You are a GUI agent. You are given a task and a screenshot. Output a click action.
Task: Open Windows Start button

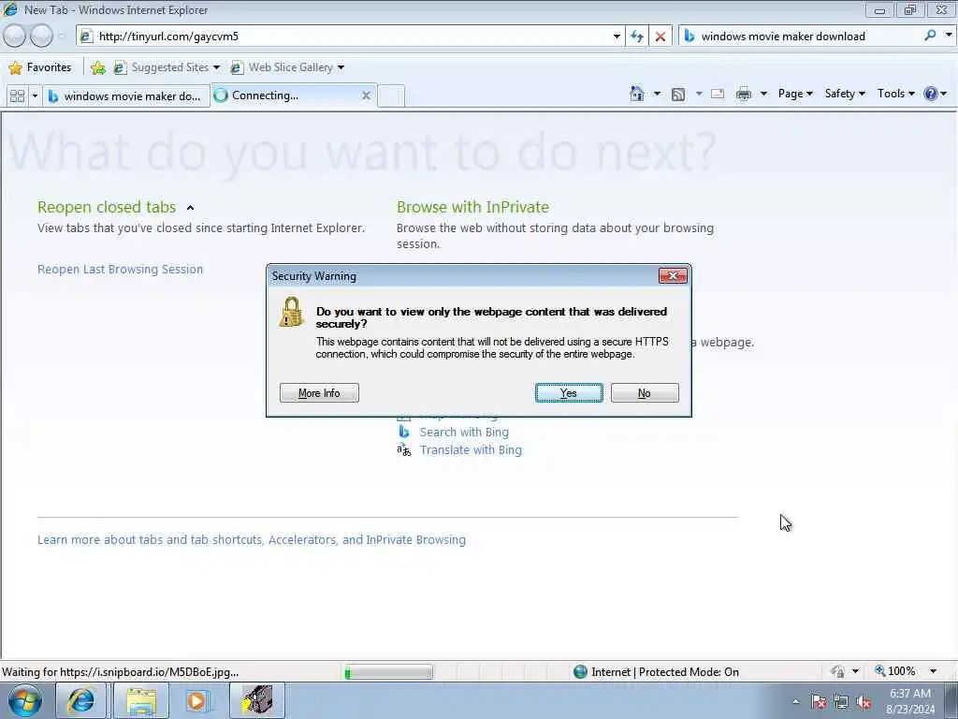(25, 700)
